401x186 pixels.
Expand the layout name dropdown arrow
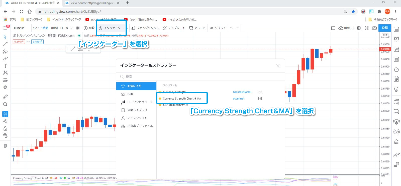(353, 28)
